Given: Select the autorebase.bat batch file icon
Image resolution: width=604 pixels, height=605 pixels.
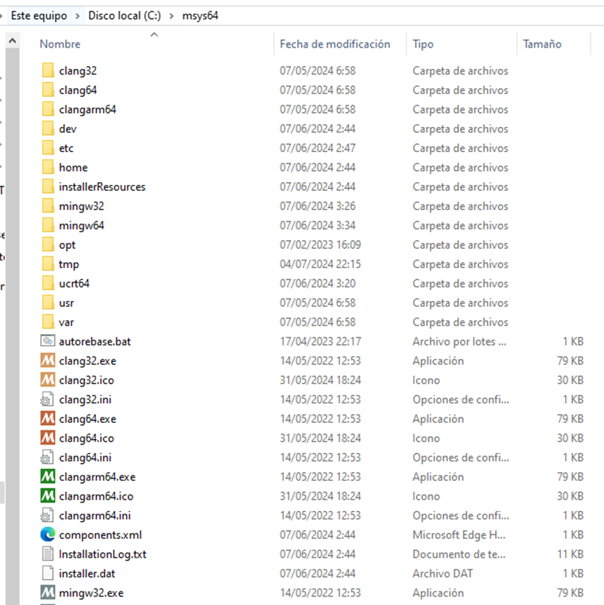Looking at the screenshot, I should 48,342.
